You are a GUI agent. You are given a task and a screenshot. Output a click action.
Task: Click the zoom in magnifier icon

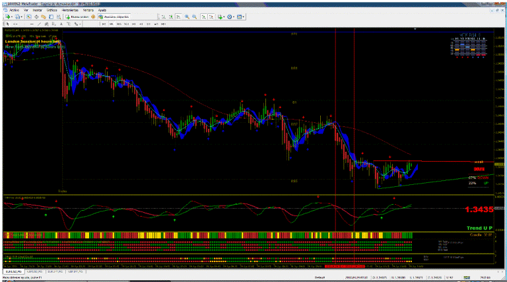[x=187, y=17]
